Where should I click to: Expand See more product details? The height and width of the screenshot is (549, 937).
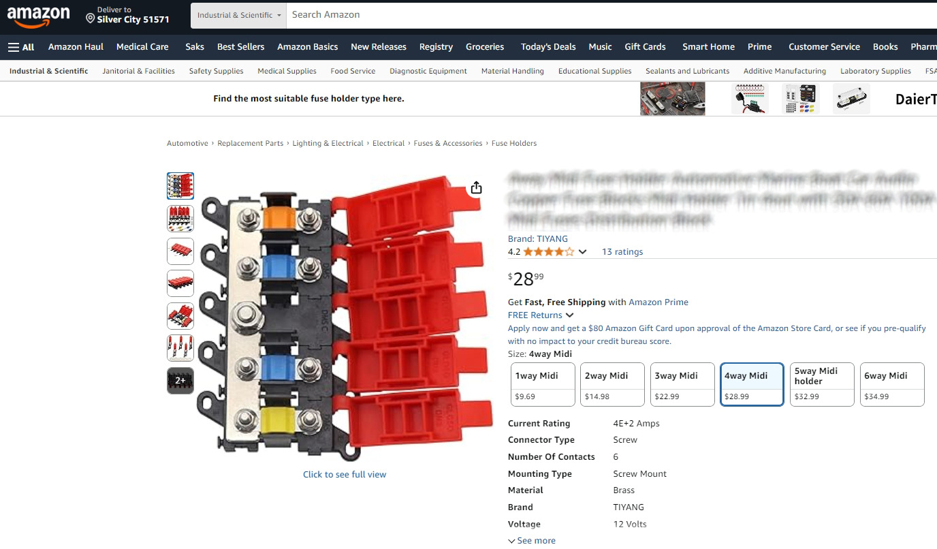(x=532, y=541)
